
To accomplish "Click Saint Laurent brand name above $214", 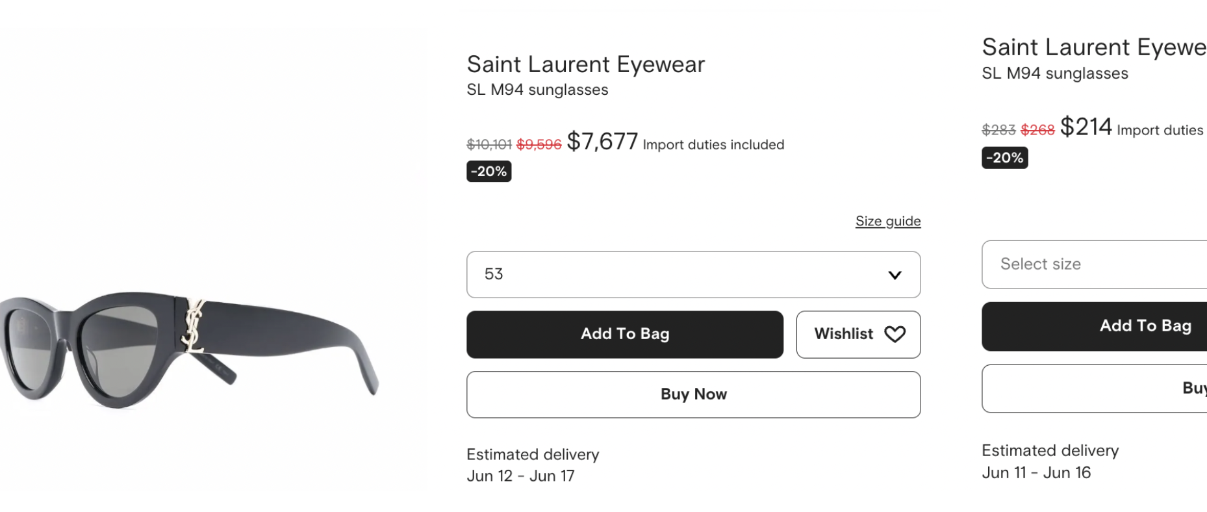I will [x=1093, y=47].
